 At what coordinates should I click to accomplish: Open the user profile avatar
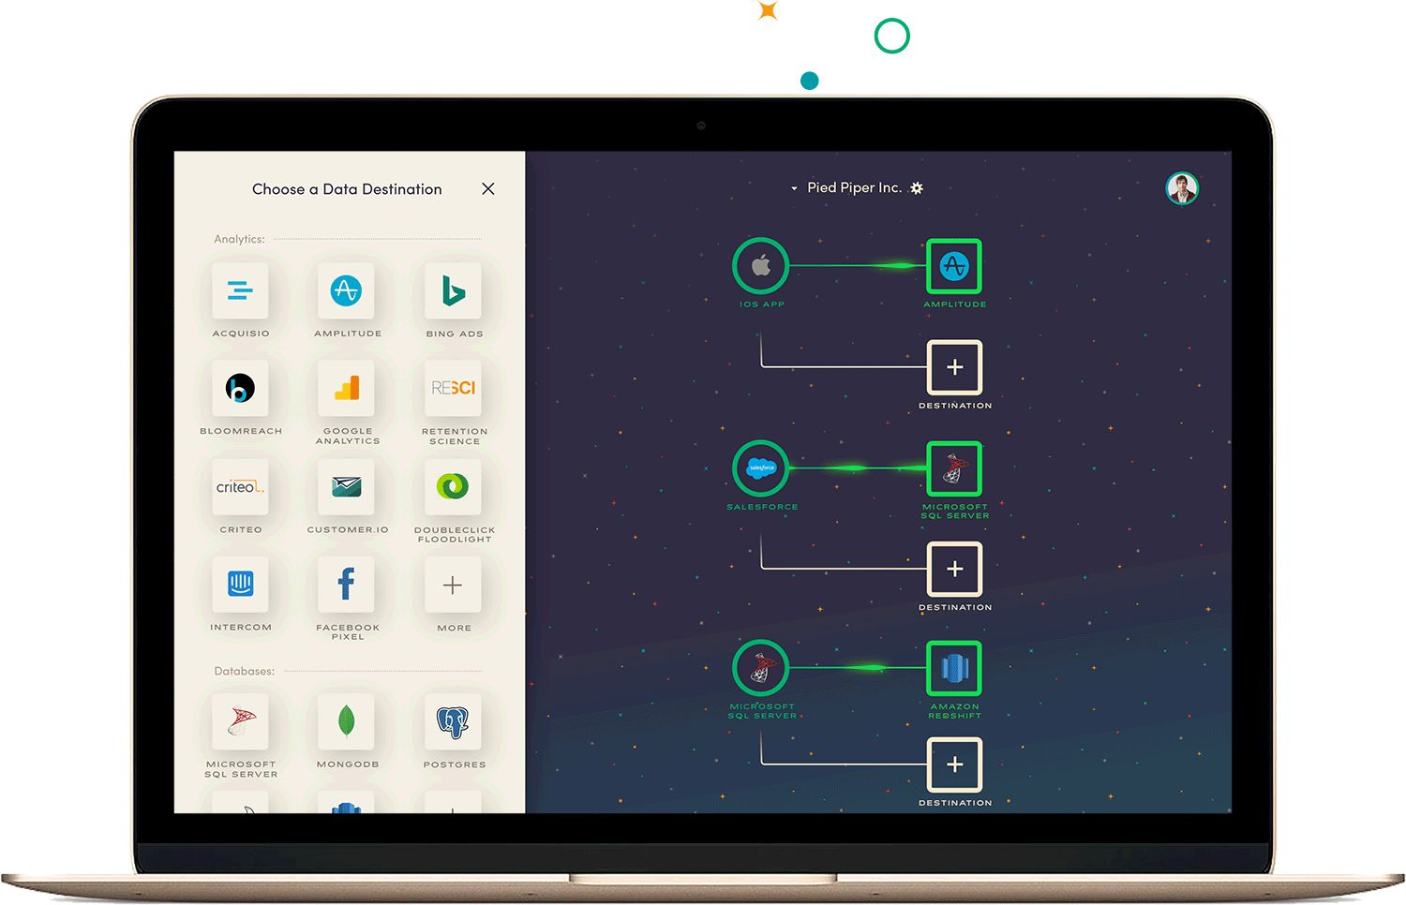1182,188
